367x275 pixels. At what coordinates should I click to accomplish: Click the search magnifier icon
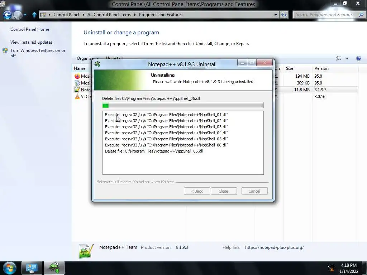(361, 15)
